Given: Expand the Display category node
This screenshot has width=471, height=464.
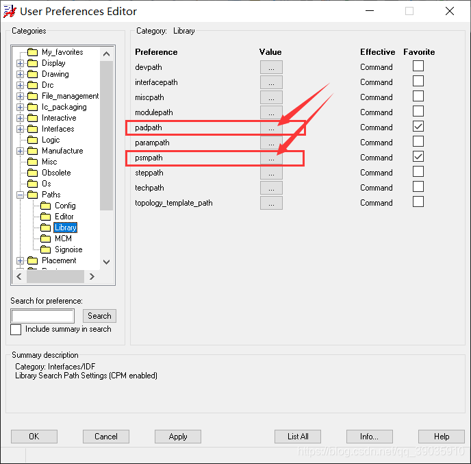Looking at the screenshot, I should click(x=20, y=64).
